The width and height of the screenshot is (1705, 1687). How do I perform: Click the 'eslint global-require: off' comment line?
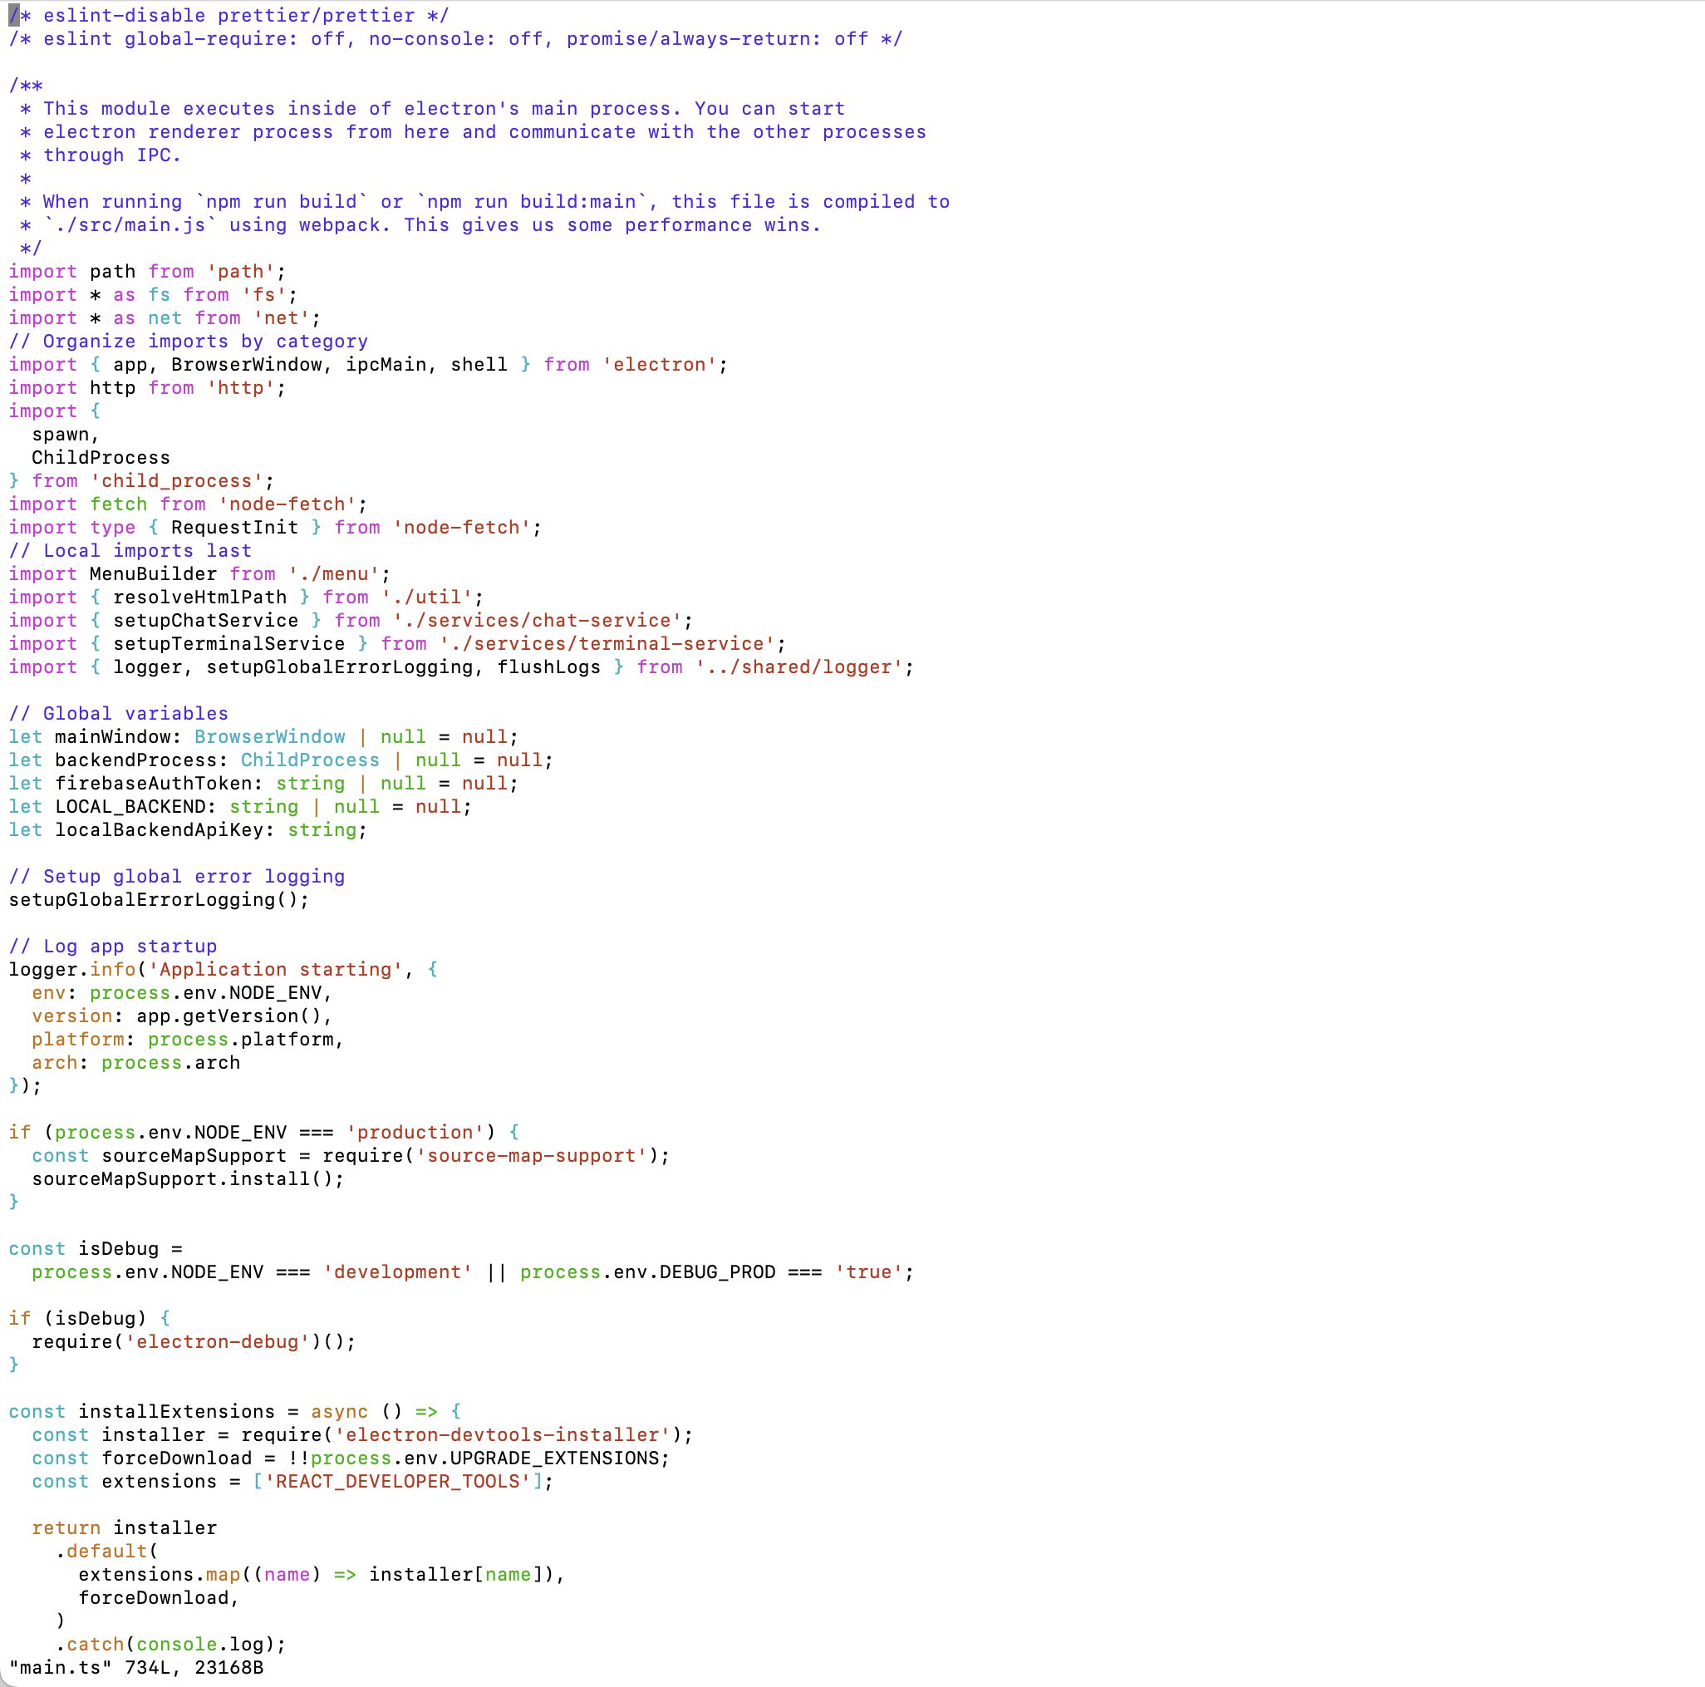(455, 39)
